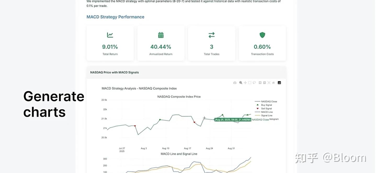Select the Zoom magnifier tool in chart toolbar

click(x=241, y=83)
